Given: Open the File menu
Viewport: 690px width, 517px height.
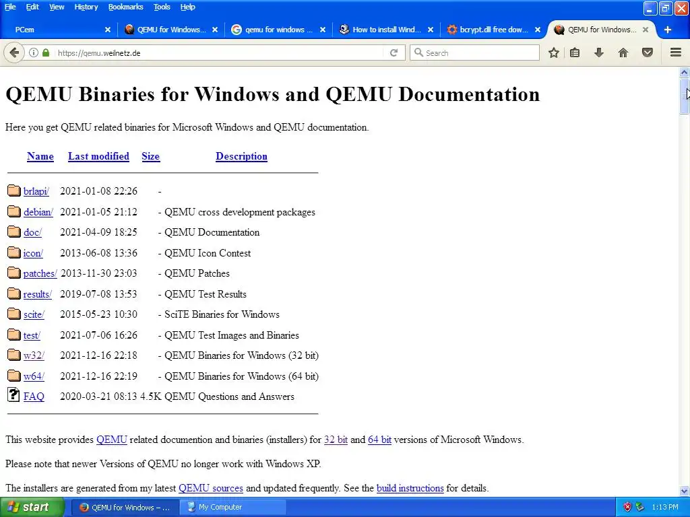Looking at the screenshot, I should tap(10, 7).
